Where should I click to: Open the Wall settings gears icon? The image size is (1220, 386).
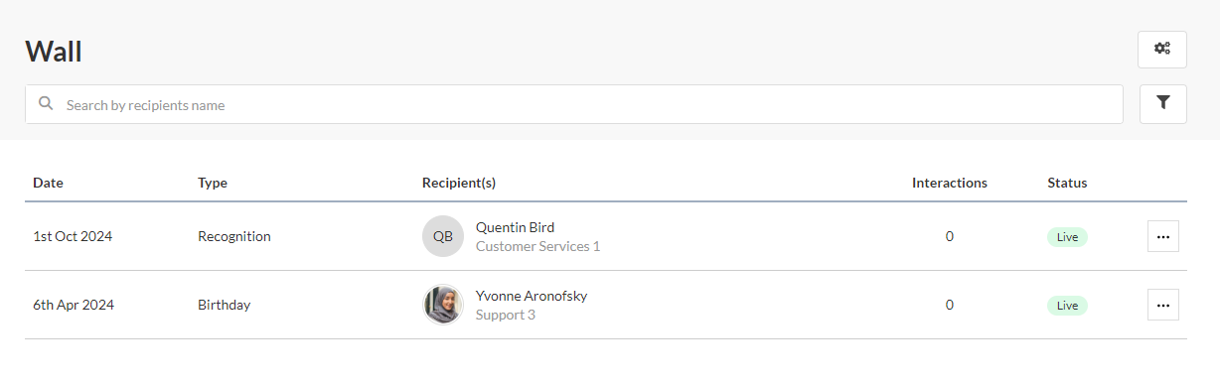tap(1162, 49)
